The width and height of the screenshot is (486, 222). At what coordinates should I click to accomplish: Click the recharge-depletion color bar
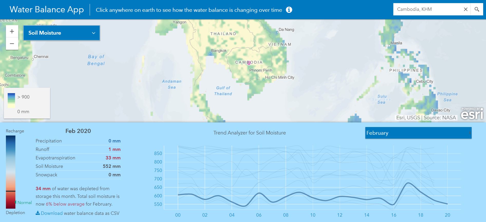tap(11, 172)
